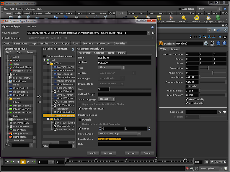Click the Houdini H icon in parameter pane
230x172 pixels.
pyautogui.click(x=212, y=43)
